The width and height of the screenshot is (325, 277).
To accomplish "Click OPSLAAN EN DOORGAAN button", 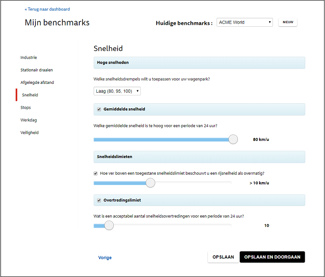I will coord(272,257).
